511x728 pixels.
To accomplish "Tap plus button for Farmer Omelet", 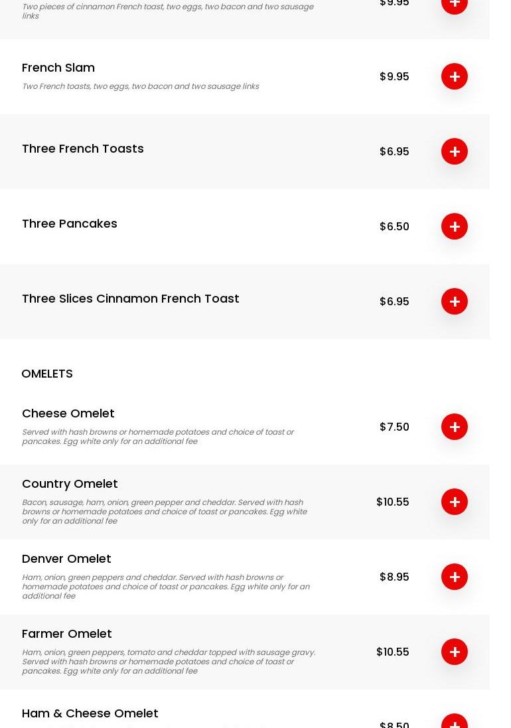I will pos(455,652).
